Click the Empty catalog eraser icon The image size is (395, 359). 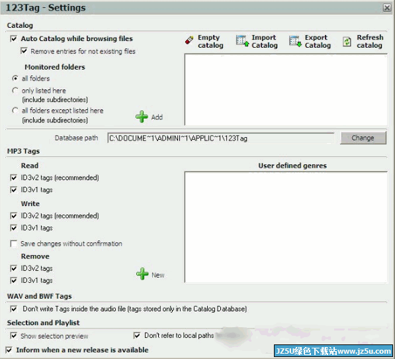click(x=189, y=40)
